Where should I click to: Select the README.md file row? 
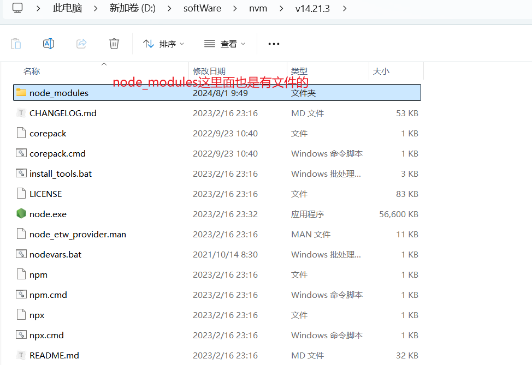pyautogui.click(x=54, y=355)
